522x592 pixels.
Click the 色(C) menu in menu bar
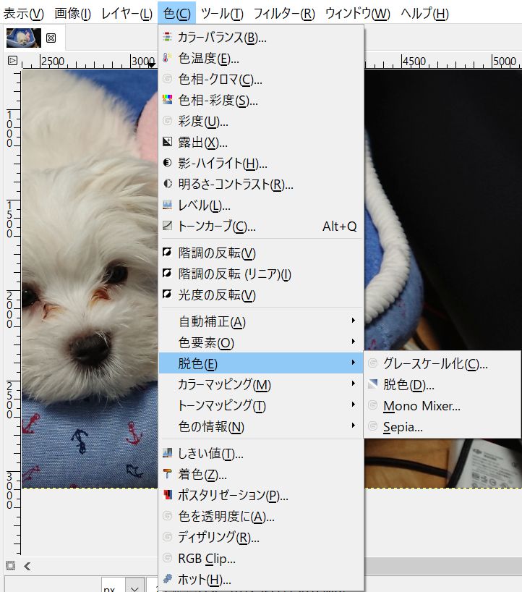[177, 14]
